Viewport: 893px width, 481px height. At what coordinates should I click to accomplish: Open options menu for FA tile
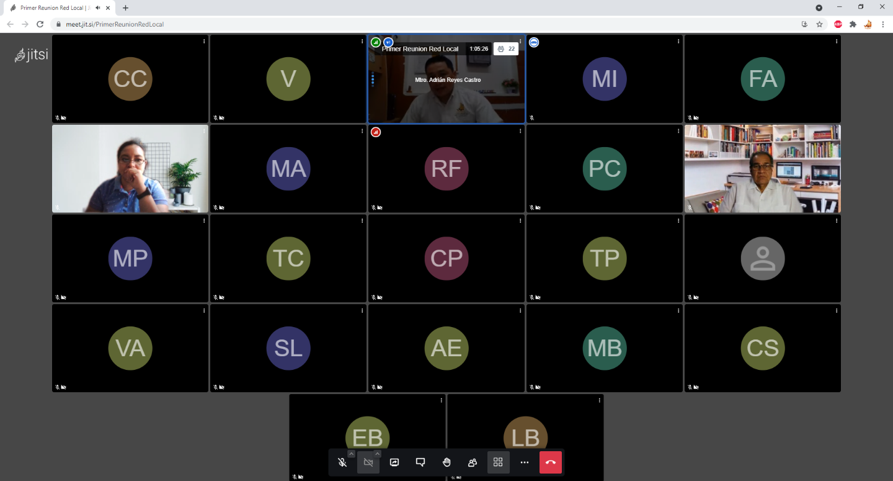[x=837, y=42]
